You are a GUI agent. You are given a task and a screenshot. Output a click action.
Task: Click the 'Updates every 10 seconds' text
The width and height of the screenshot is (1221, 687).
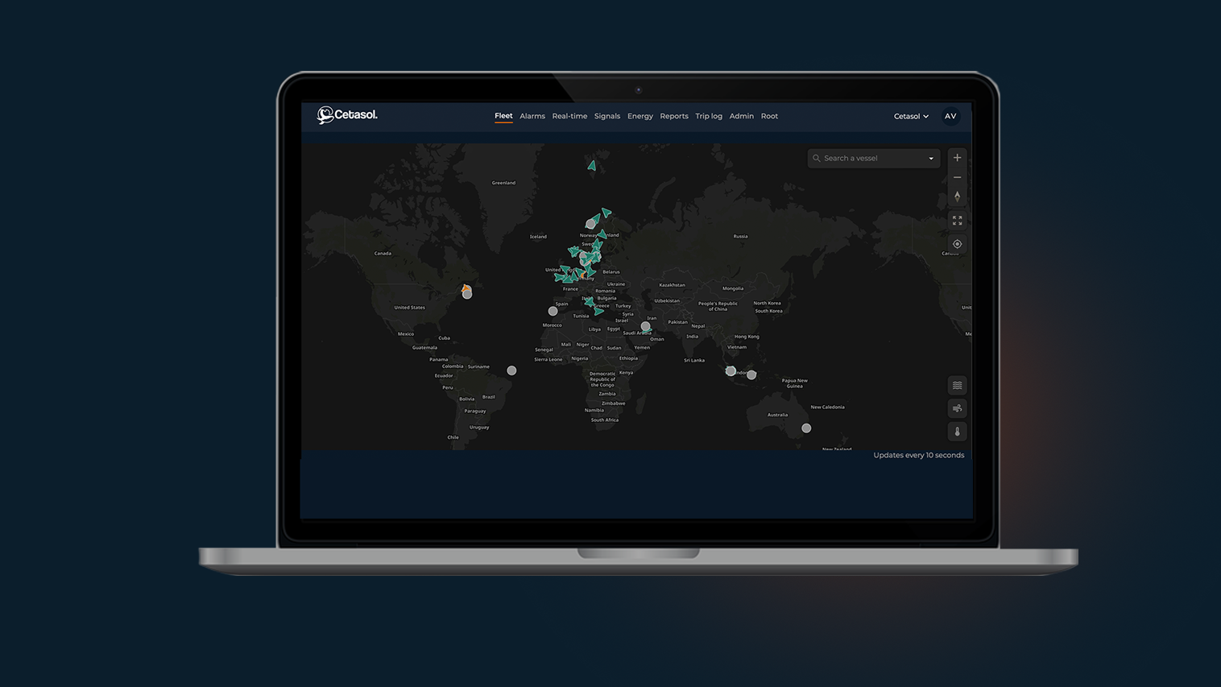pos(919,455)
